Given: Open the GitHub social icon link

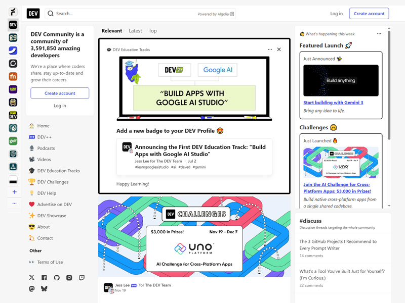Looking at the screenshot, I should [57, 278].
